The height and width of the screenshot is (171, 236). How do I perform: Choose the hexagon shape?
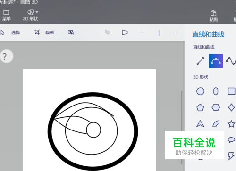(x=216, y=107)
